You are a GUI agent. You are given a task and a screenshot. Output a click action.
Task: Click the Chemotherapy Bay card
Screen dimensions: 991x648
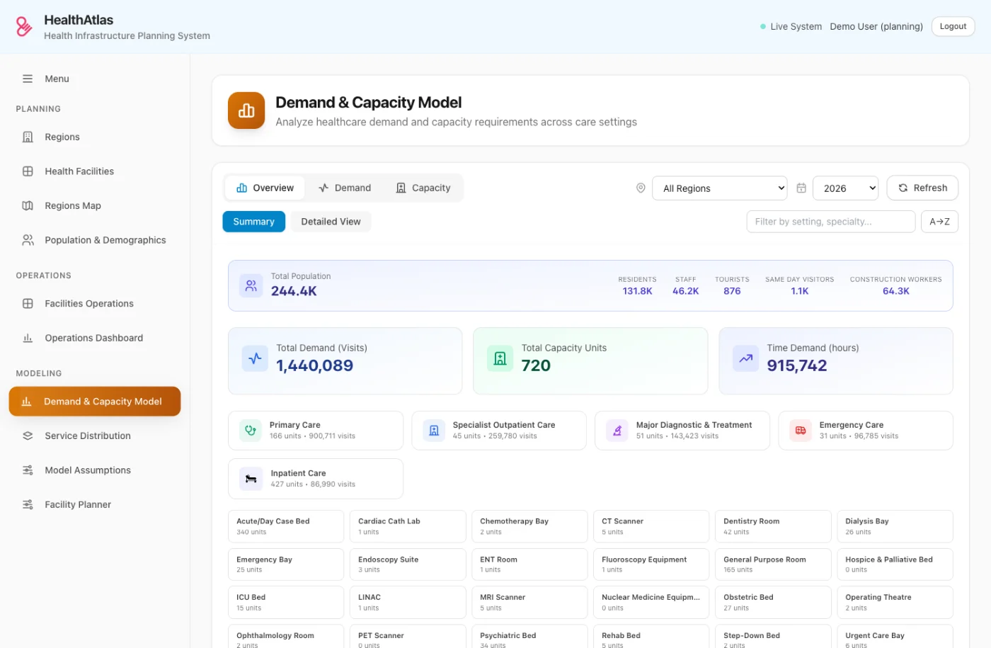[x=529, y=526]
